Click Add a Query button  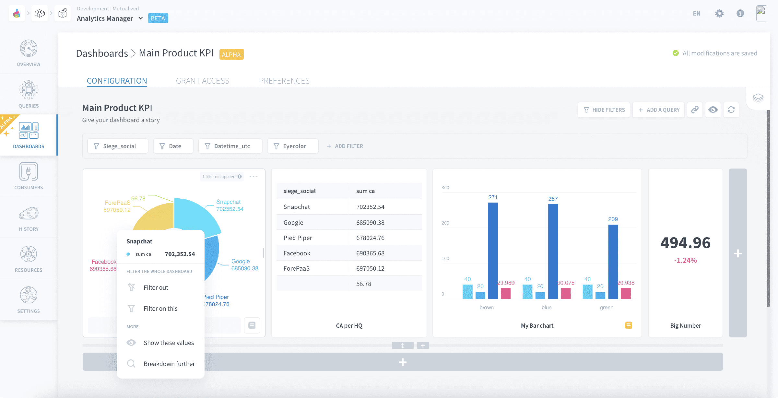[x=659, y=110]
